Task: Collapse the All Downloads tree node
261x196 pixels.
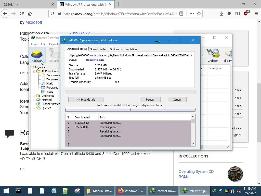Action: 34,71
